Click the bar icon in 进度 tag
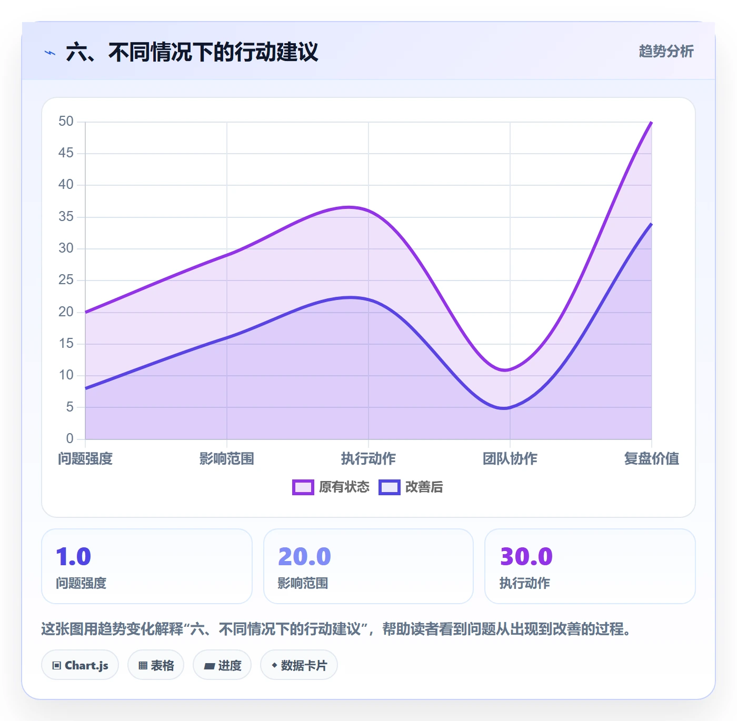The image size is (737, 721). [x=209, y=666]
